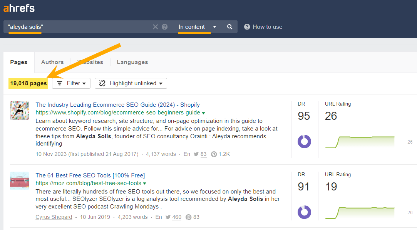This screenshot has width=417, height=230.
Task: Click the Twitter icon showing 460 shares
Action: click(168, 217)
